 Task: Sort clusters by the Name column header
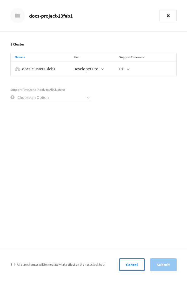18,57
